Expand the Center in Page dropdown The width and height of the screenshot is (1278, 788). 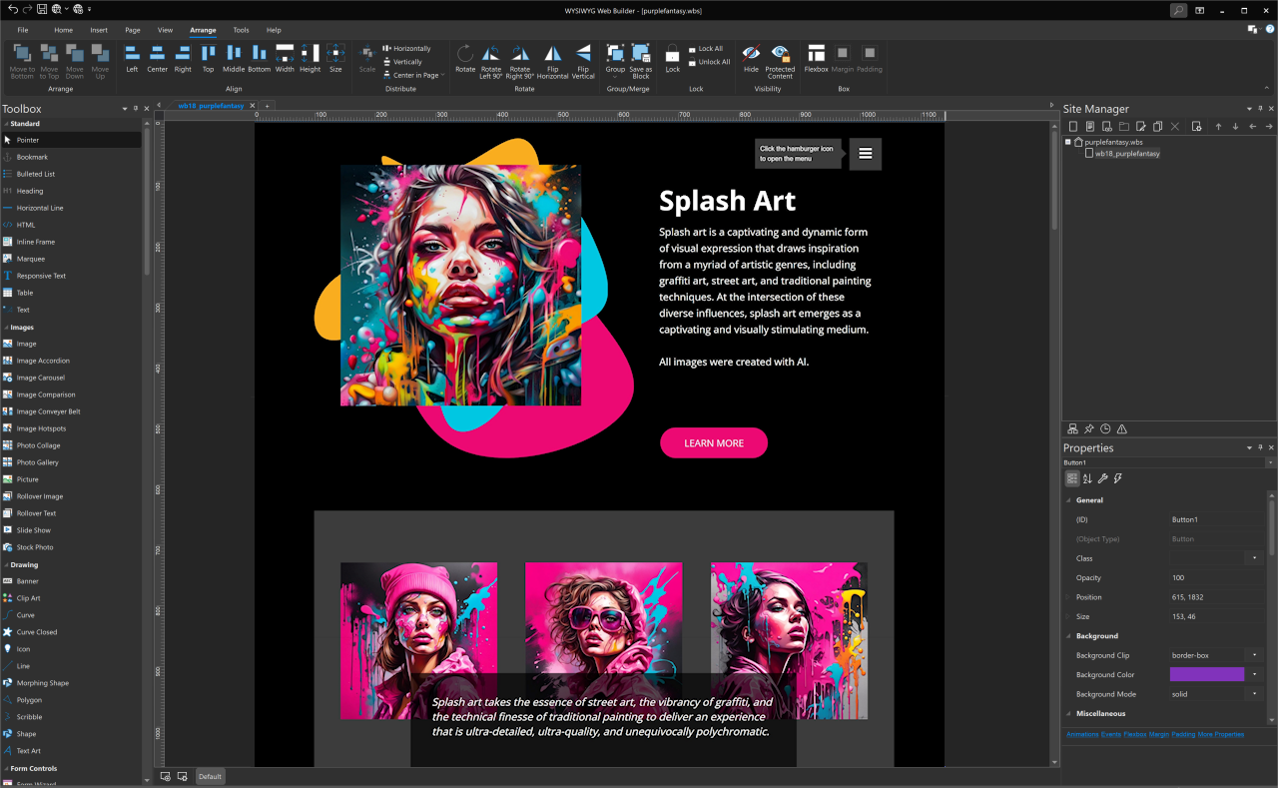[x=443, y=75]
